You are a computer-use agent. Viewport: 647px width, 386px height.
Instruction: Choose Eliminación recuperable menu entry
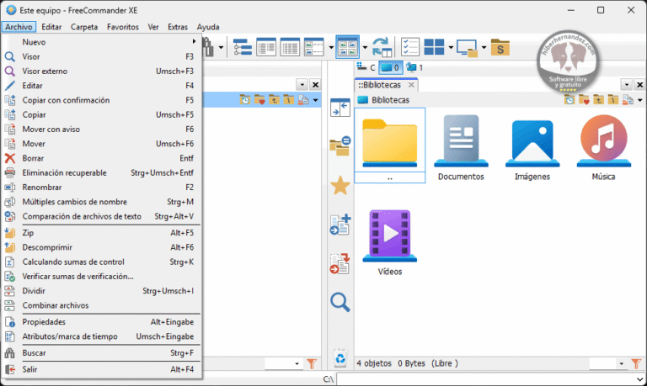[x=101, y=172]
